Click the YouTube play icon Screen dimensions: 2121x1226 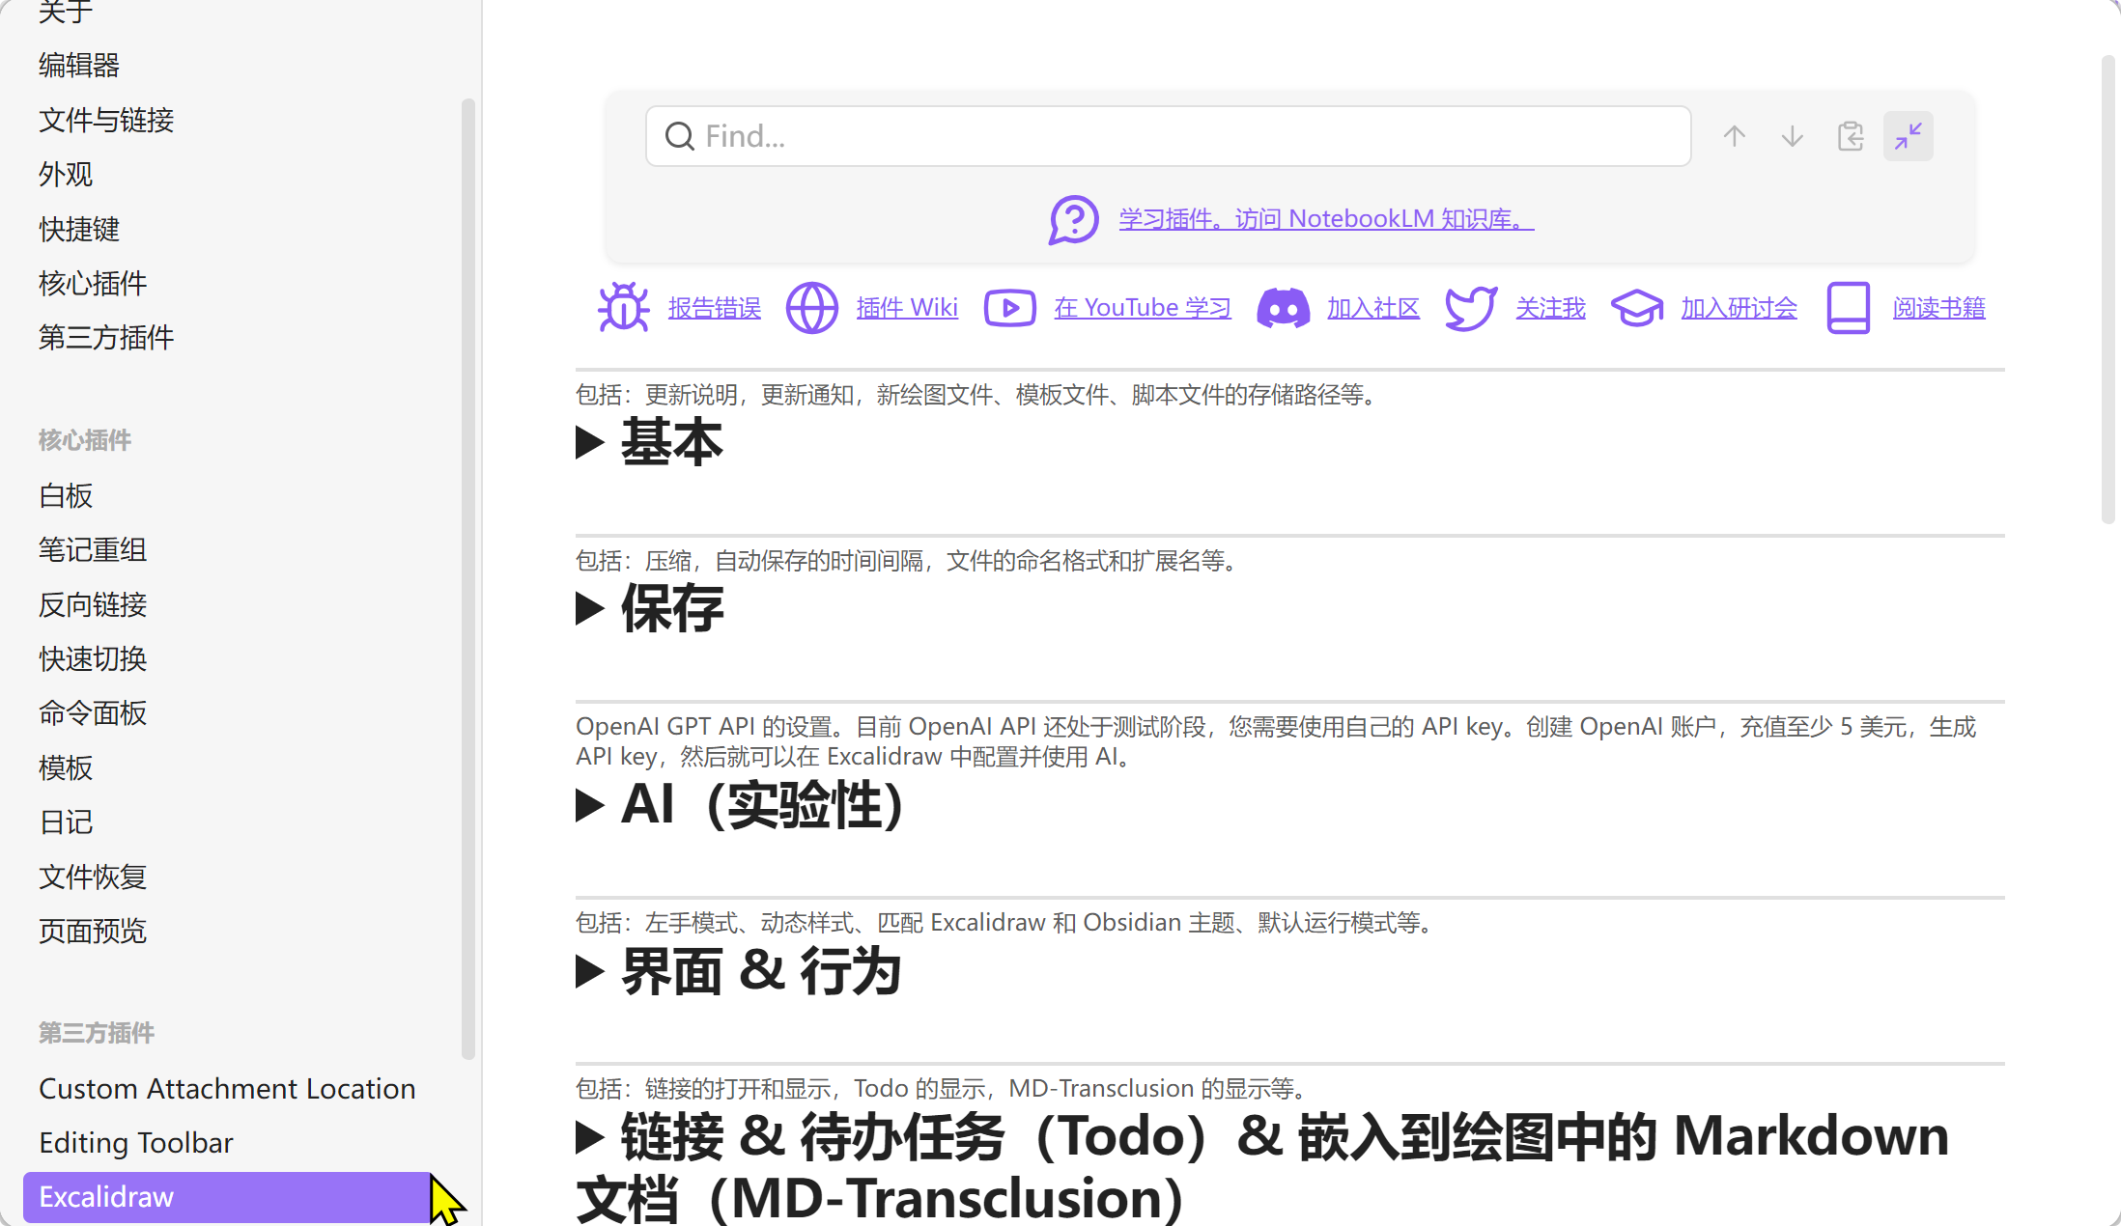(1009, 308)
